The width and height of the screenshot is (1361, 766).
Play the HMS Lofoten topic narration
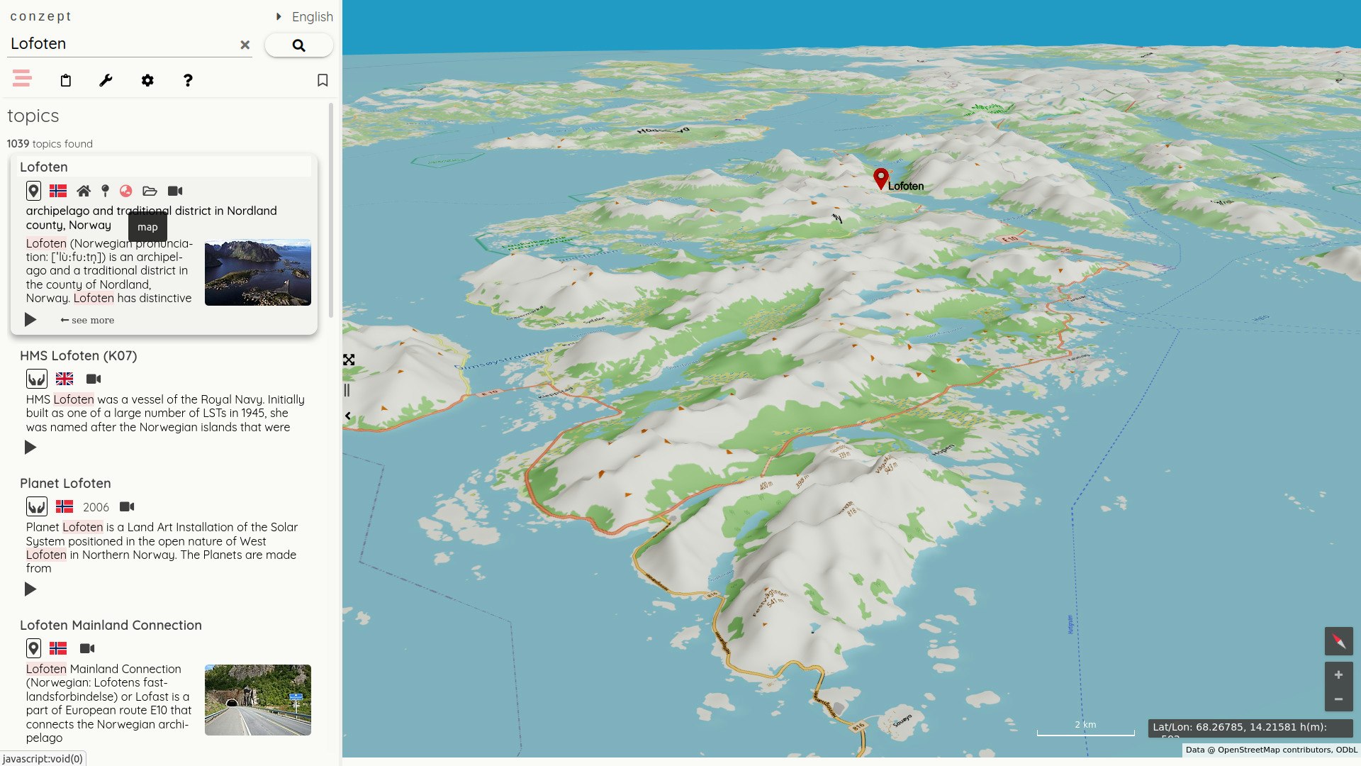tap(30, 448)
